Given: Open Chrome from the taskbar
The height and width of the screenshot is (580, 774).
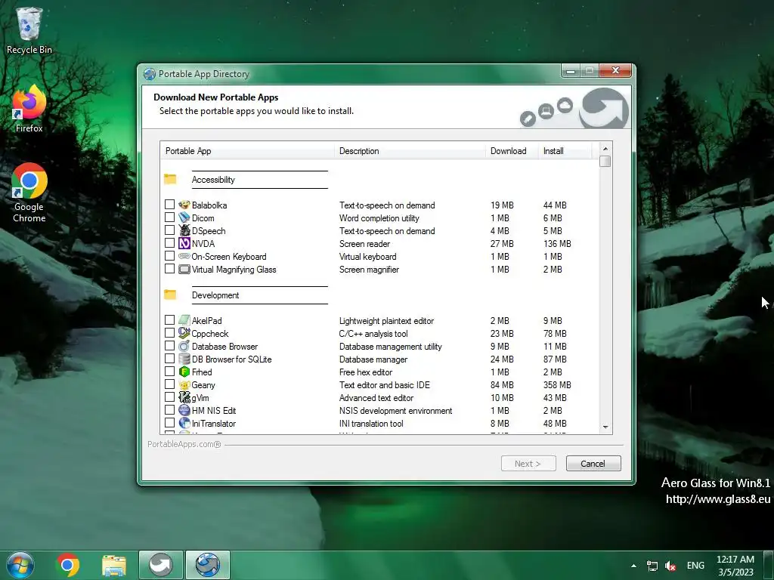Looking at the screenshot, I should [68, 565].
